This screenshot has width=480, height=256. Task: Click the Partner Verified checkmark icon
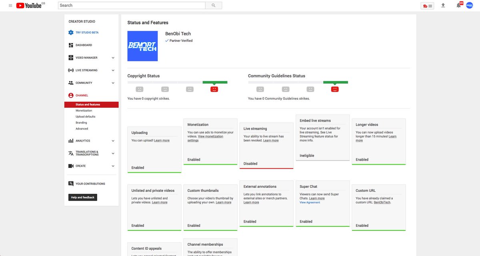167,41
